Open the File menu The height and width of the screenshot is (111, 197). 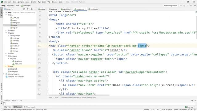(6, 2)
